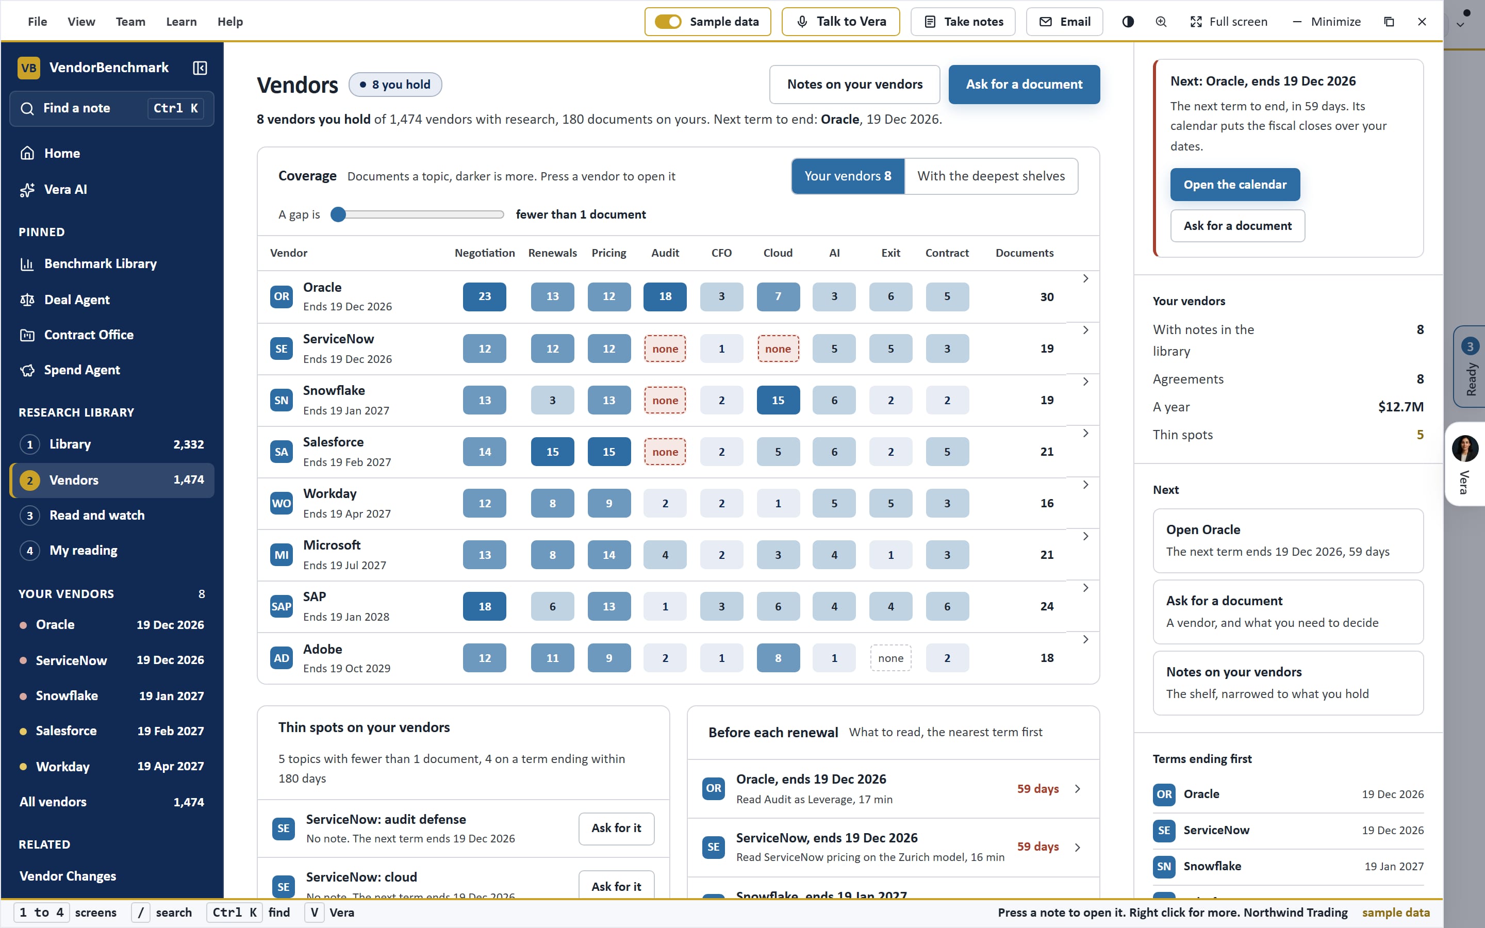Click the SAP vendor badge icon
The image size is (1485, 928).
coord(282,606)
